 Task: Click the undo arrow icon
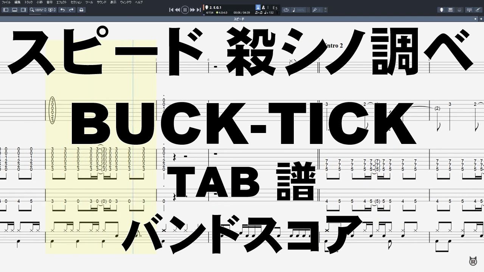coord(62,10)
